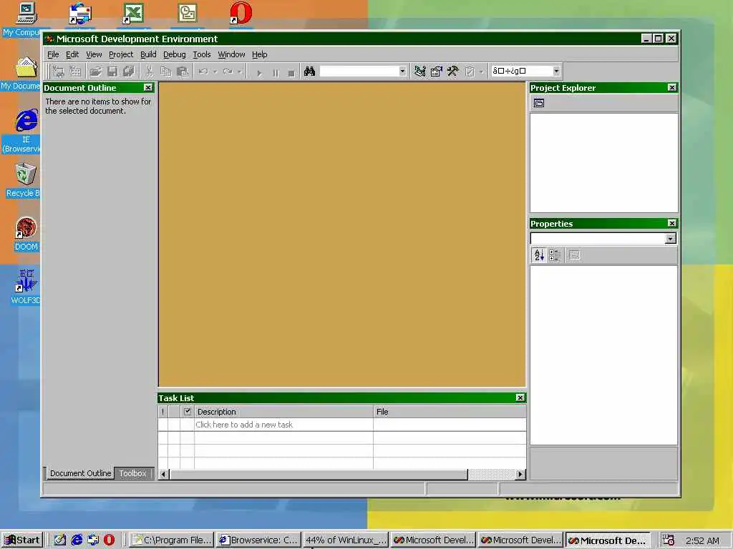
Task: Click the Toolbox hammer-and-wrench icon
Action: 452,71
